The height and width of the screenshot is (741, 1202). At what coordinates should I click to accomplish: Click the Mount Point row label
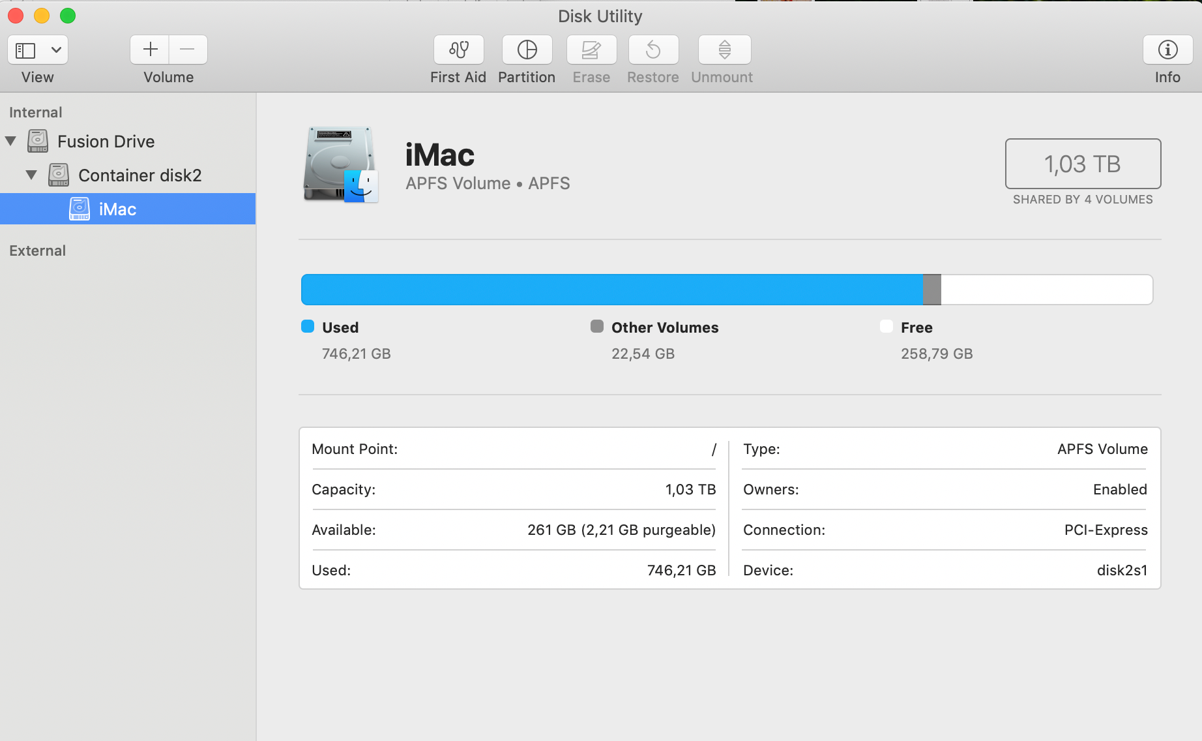point(355,449)
